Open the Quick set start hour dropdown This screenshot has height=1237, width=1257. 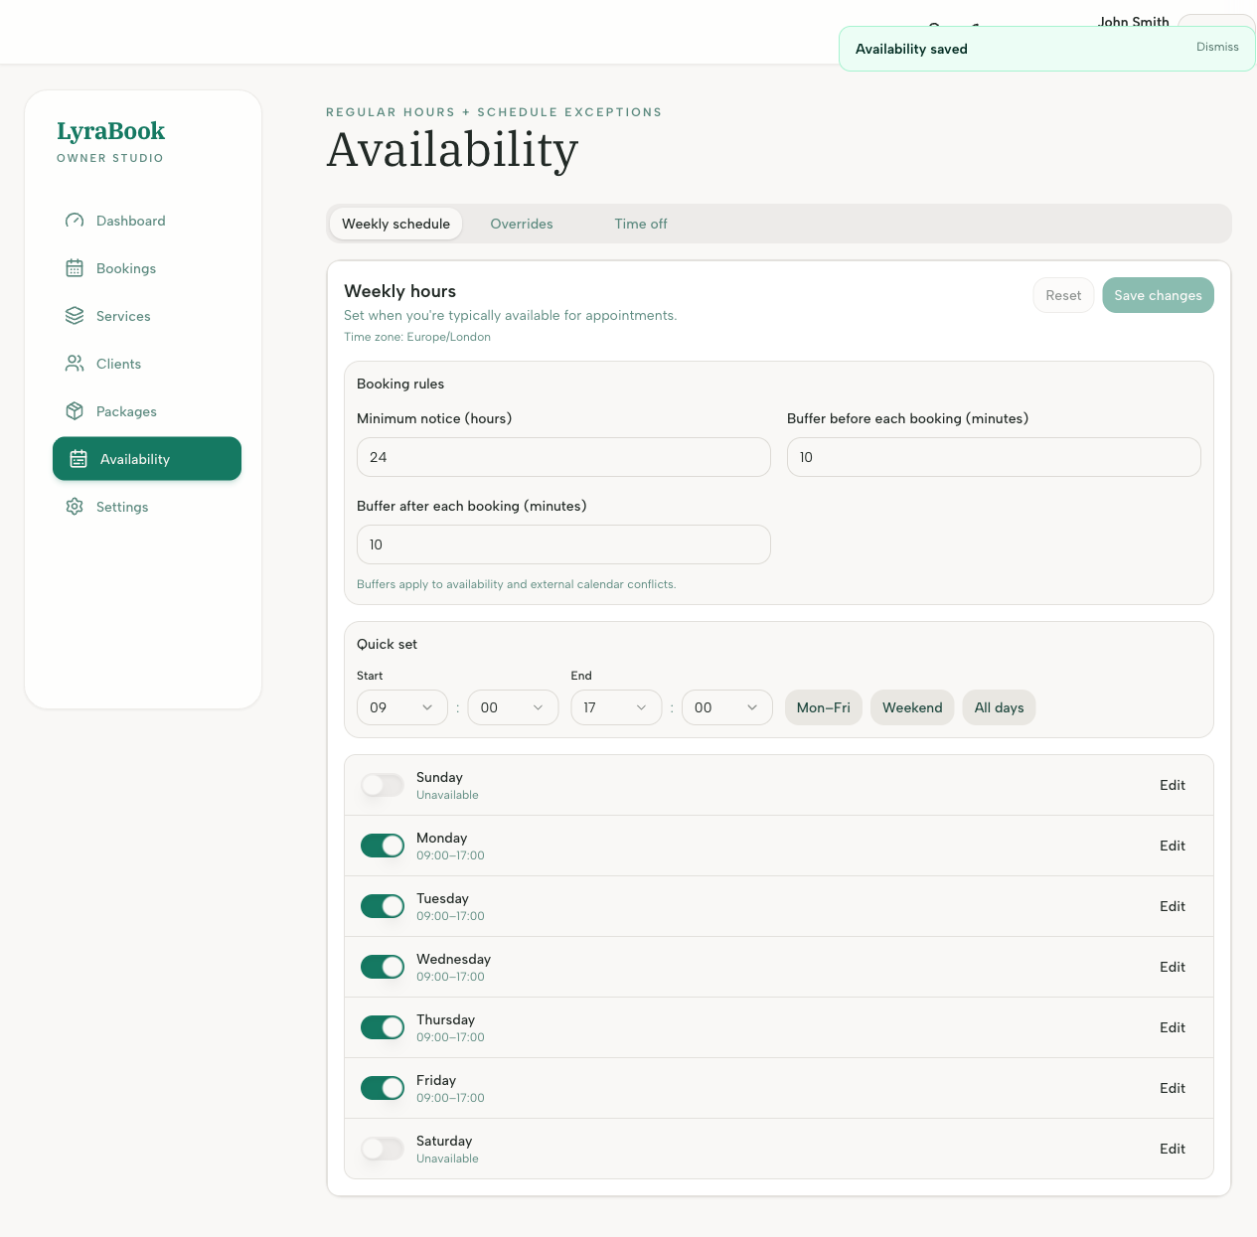[401, 707]
